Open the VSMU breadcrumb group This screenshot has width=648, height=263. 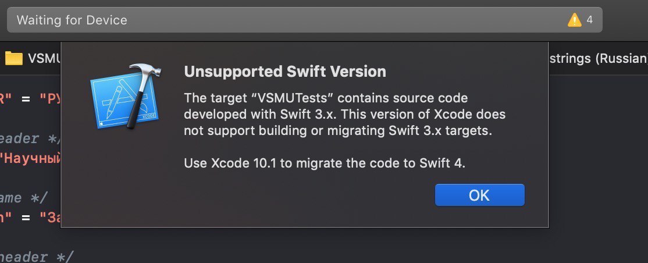point(44,58)
